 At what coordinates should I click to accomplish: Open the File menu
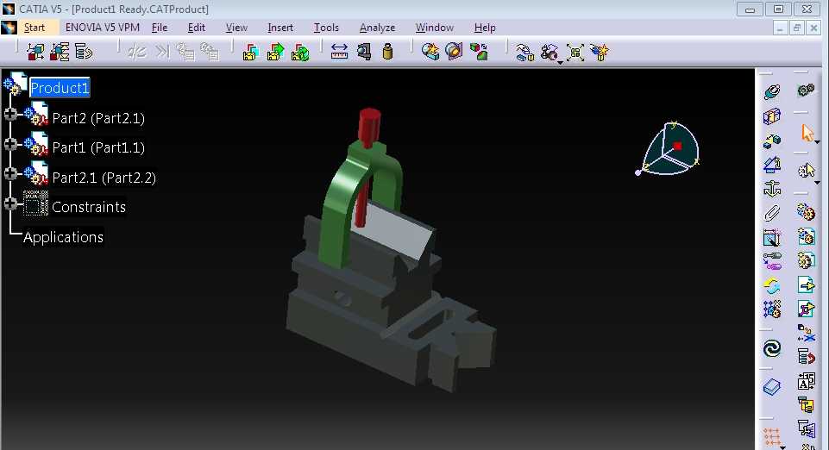tap(159, 28)
